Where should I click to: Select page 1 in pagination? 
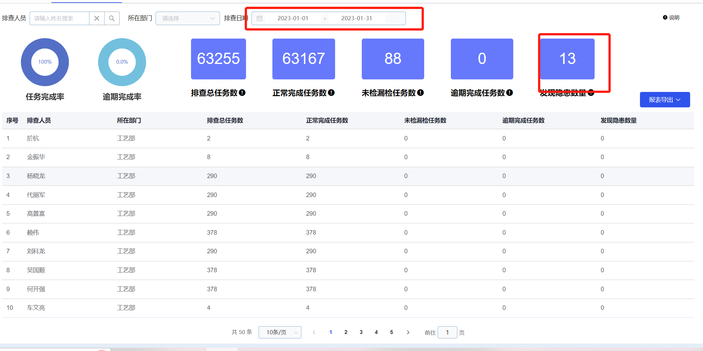[x=331, y=332]
